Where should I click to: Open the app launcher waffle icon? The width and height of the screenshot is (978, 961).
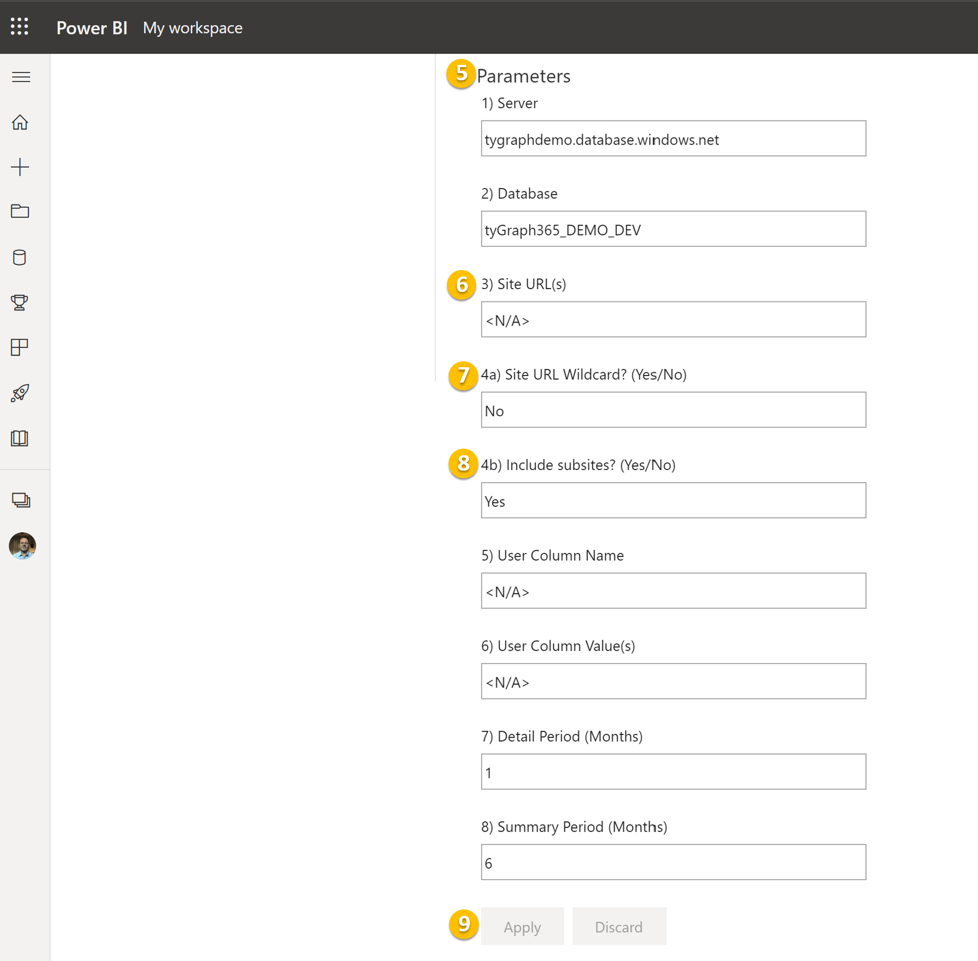point(20,26)
